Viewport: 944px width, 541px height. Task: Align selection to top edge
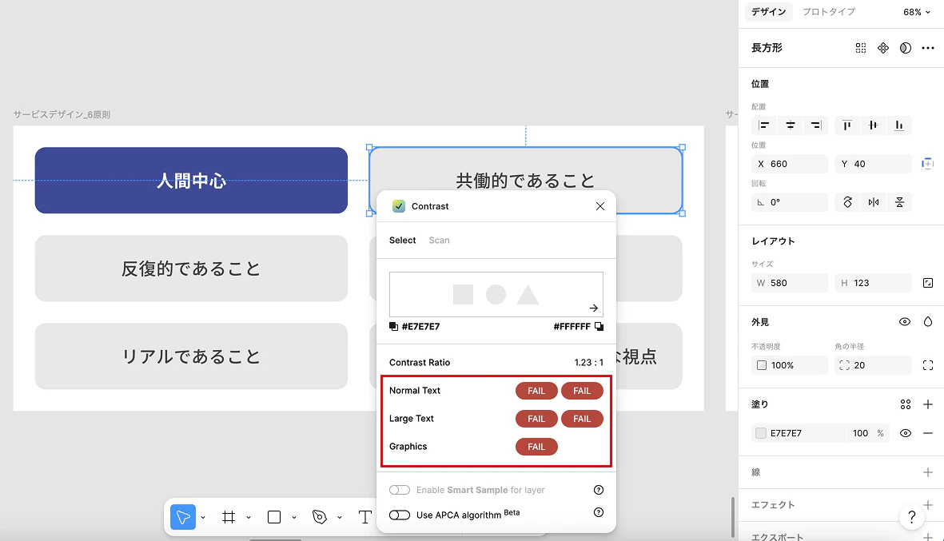847,125
